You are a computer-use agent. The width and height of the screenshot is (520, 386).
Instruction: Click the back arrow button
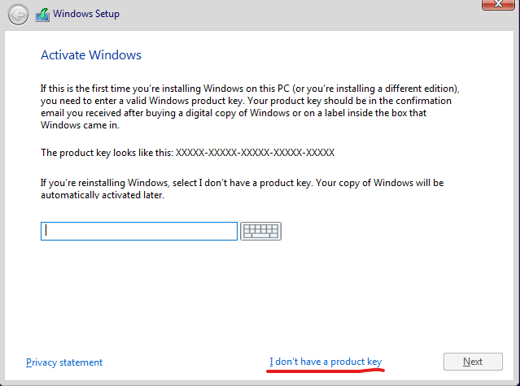click(x=17, y=15)
